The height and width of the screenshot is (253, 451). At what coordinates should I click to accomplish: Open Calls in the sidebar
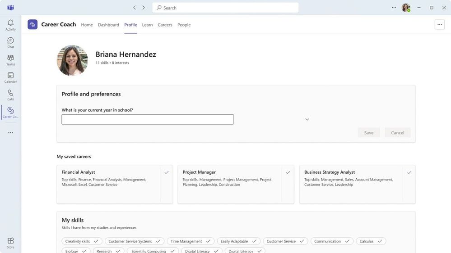click(x=11, y=95)
